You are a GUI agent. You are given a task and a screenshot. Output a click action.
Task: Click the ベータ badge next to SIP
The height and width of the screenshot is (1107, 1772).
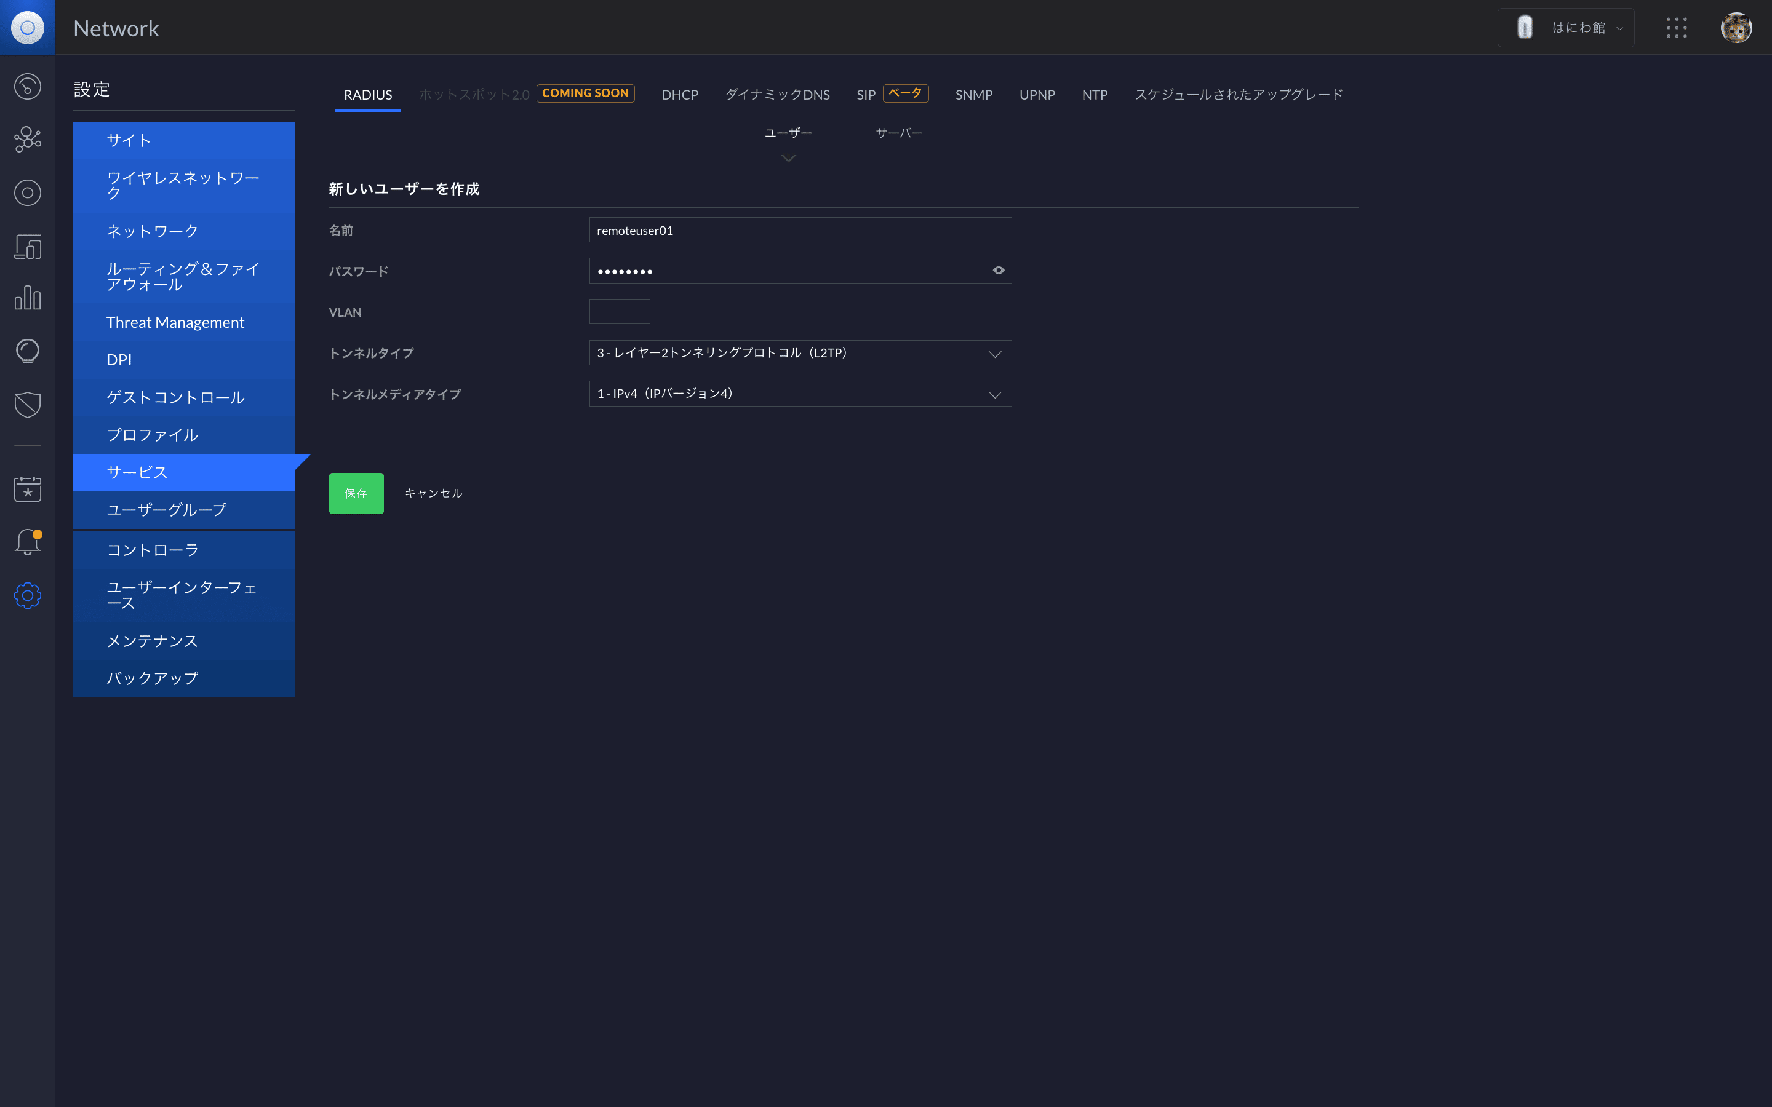pos(905,93)
